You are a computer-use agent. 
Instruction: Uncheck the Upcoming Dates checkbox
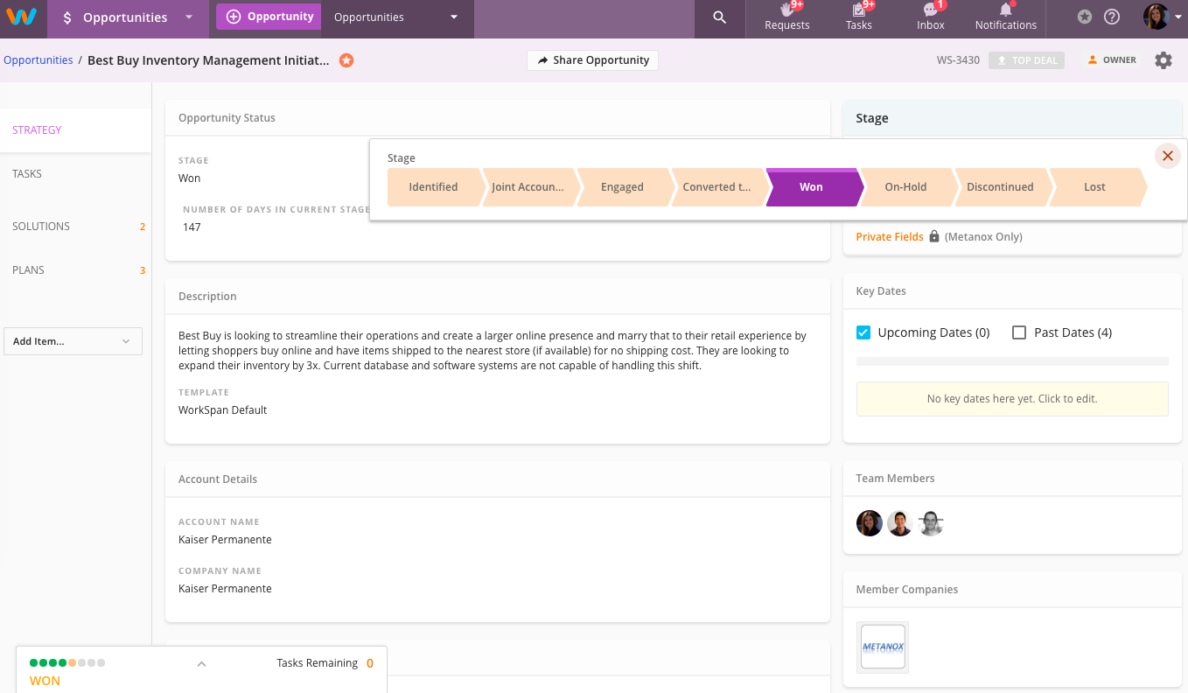pyautogui.click(x=863, y=332)
